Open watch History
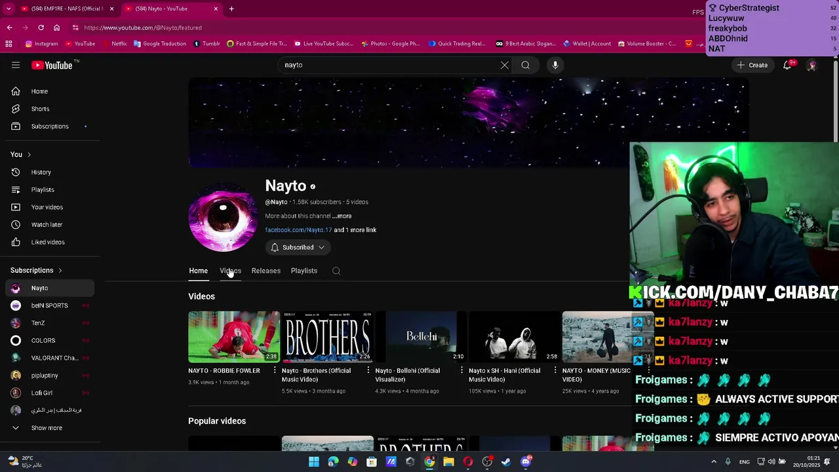Viewport: 839px width, 472px height. click(50, 172)
